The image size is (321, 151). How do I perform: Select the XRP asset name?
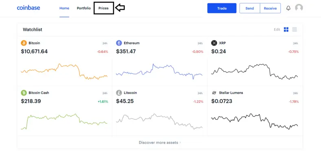coord(222,43)
